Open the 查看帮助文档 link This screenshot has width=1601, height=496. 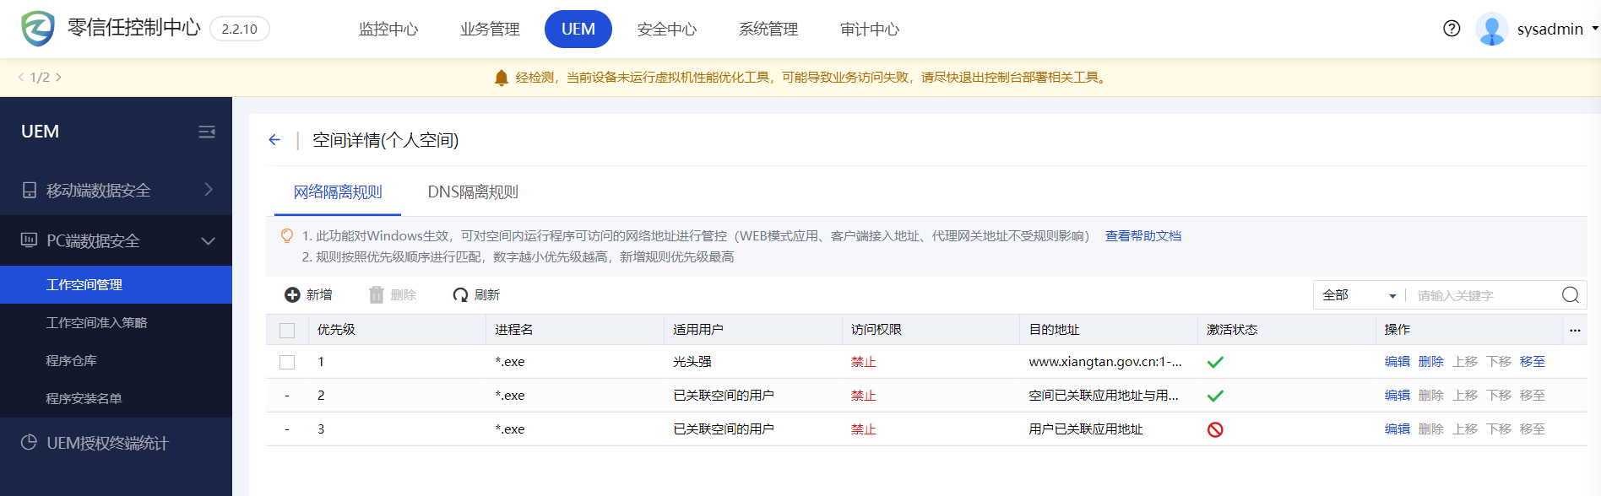coord(1142,236)
